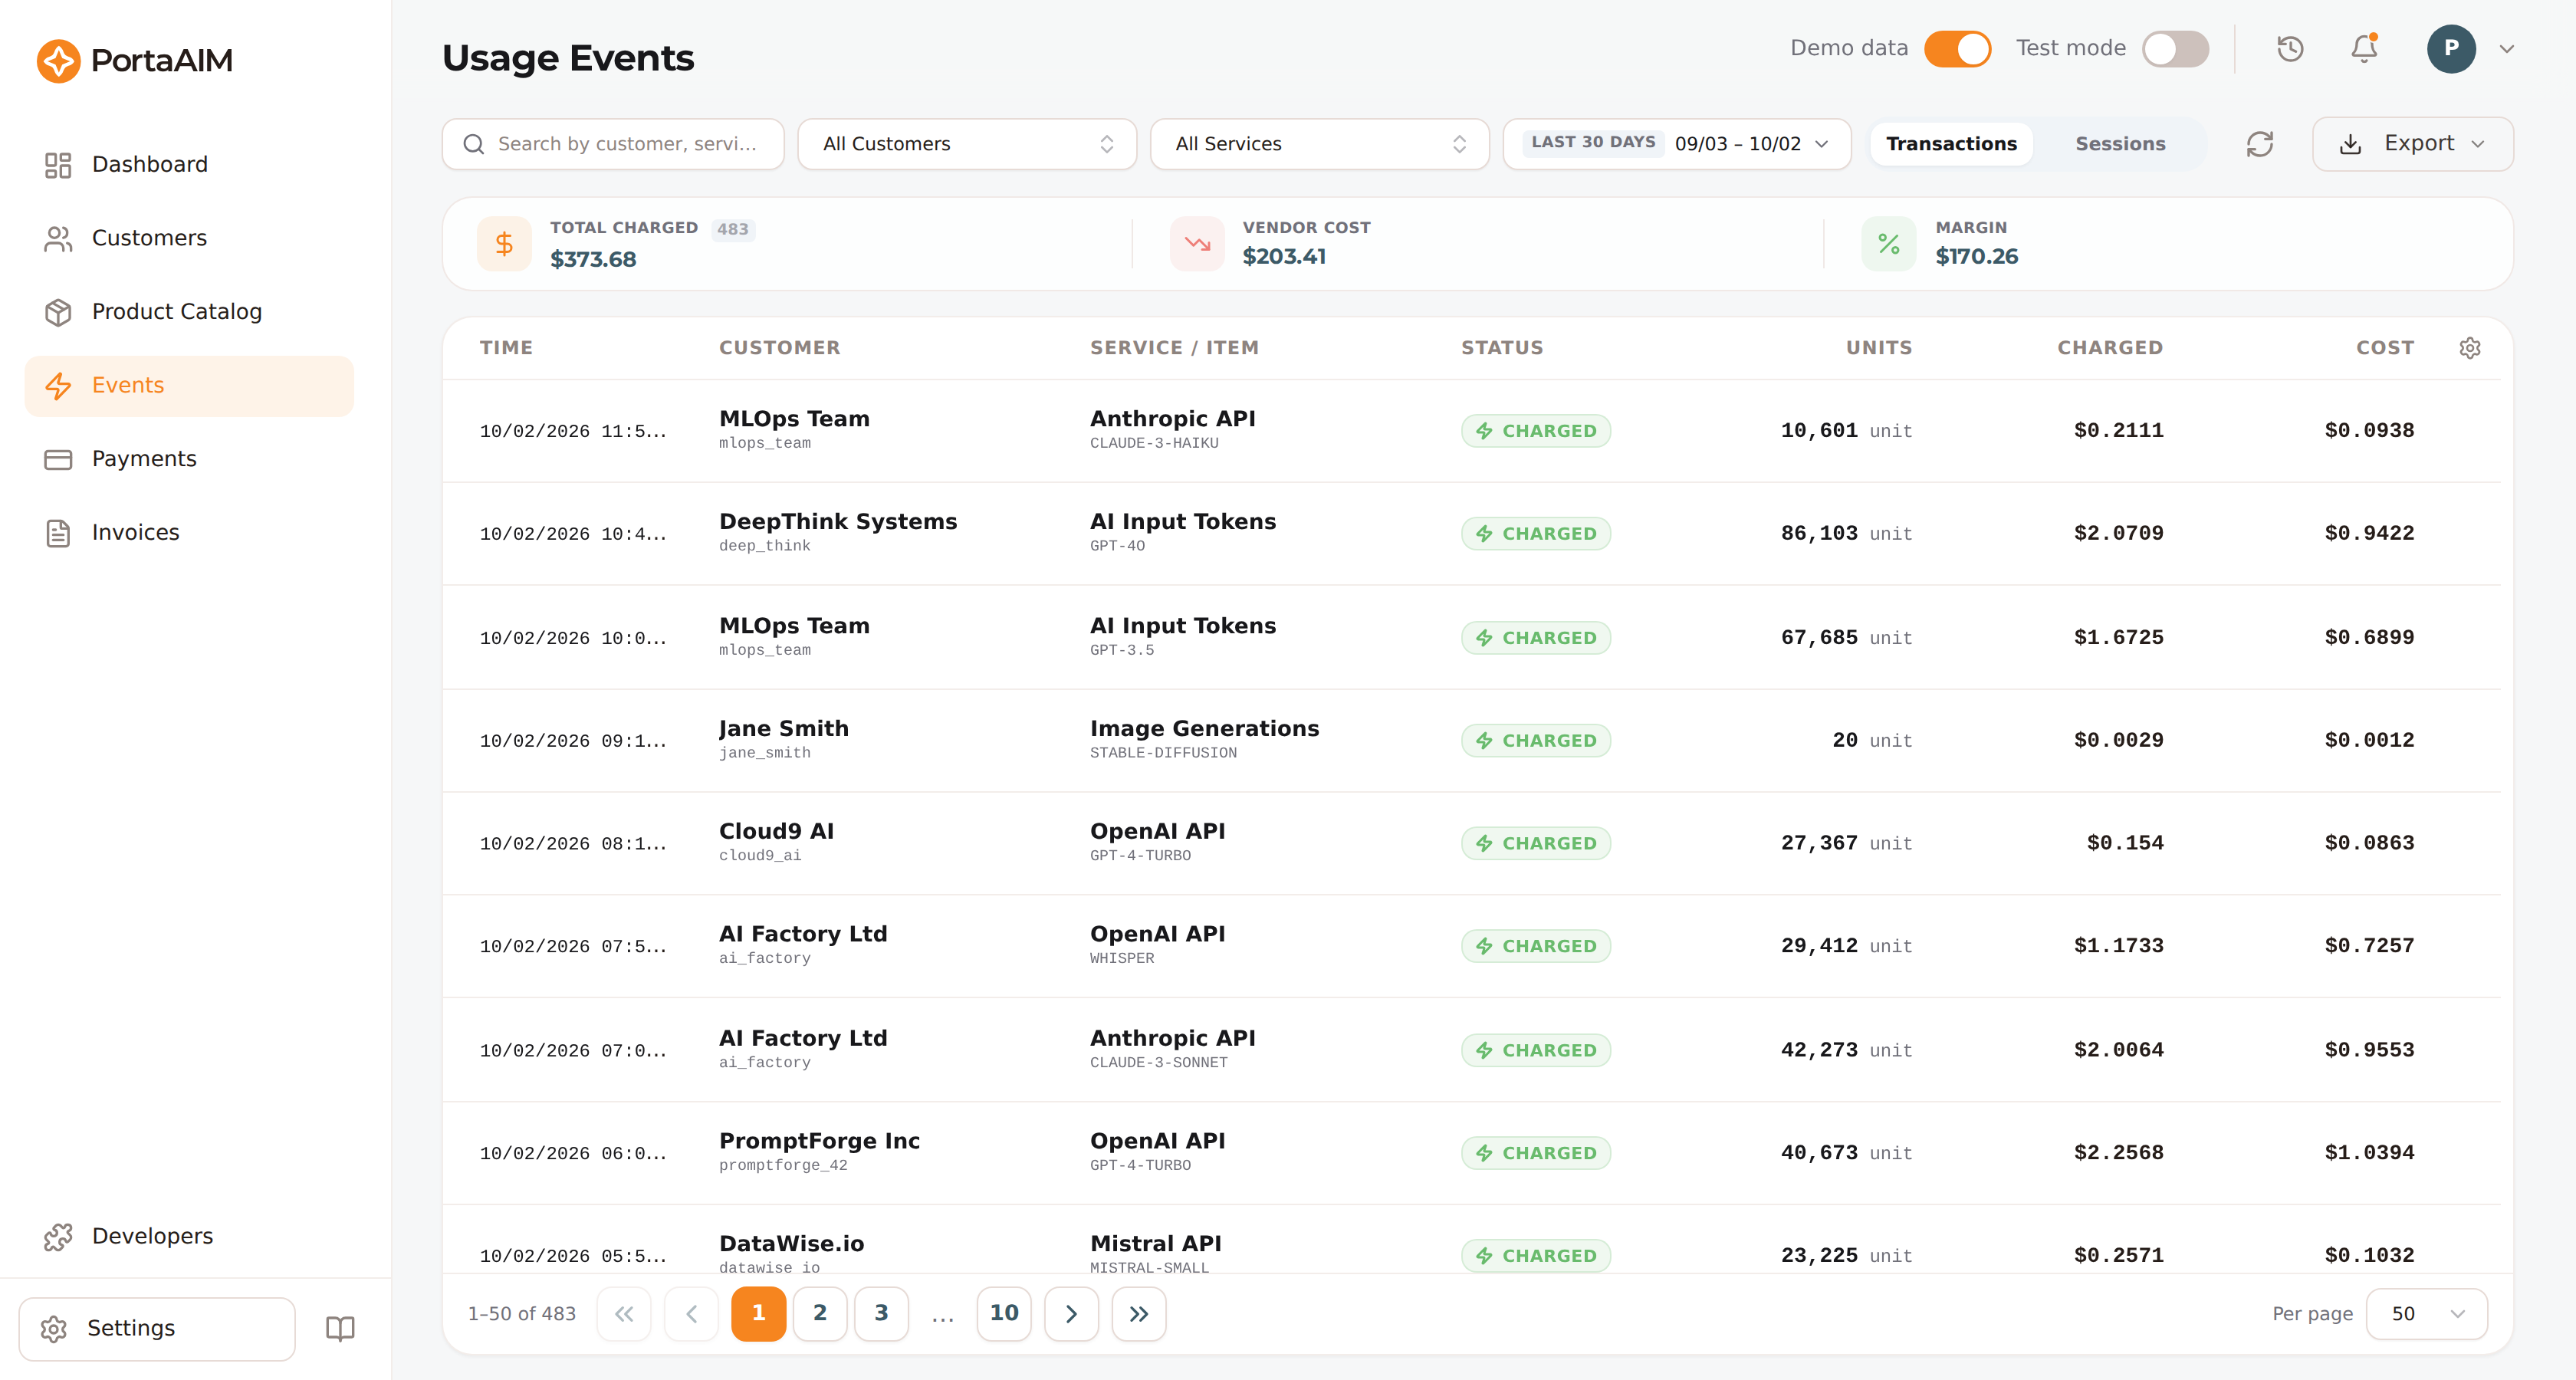Jump to last page double-chevron
This screenshot has width=2576, height=1380.
click(x=1139, y=1313)
